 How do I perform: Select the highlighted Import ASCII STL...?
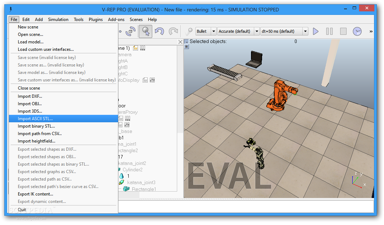63,119
